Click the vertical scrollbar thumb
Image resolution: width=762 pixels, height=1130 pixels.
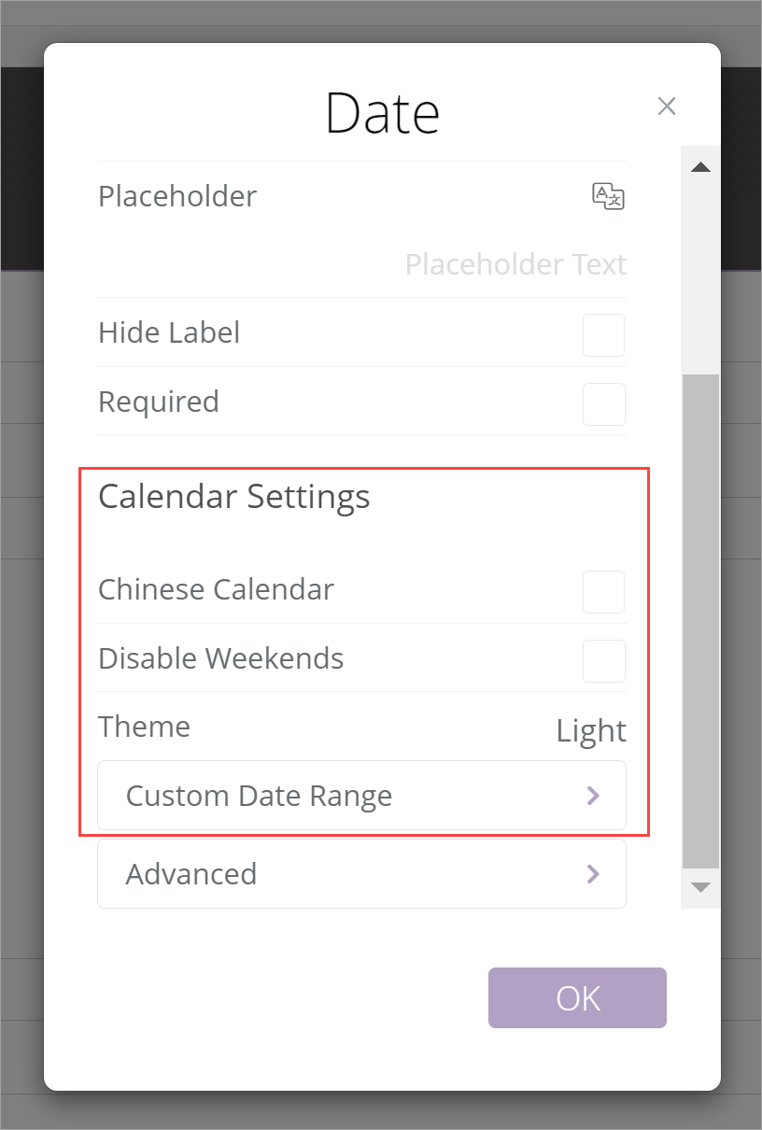coord(700,621)
